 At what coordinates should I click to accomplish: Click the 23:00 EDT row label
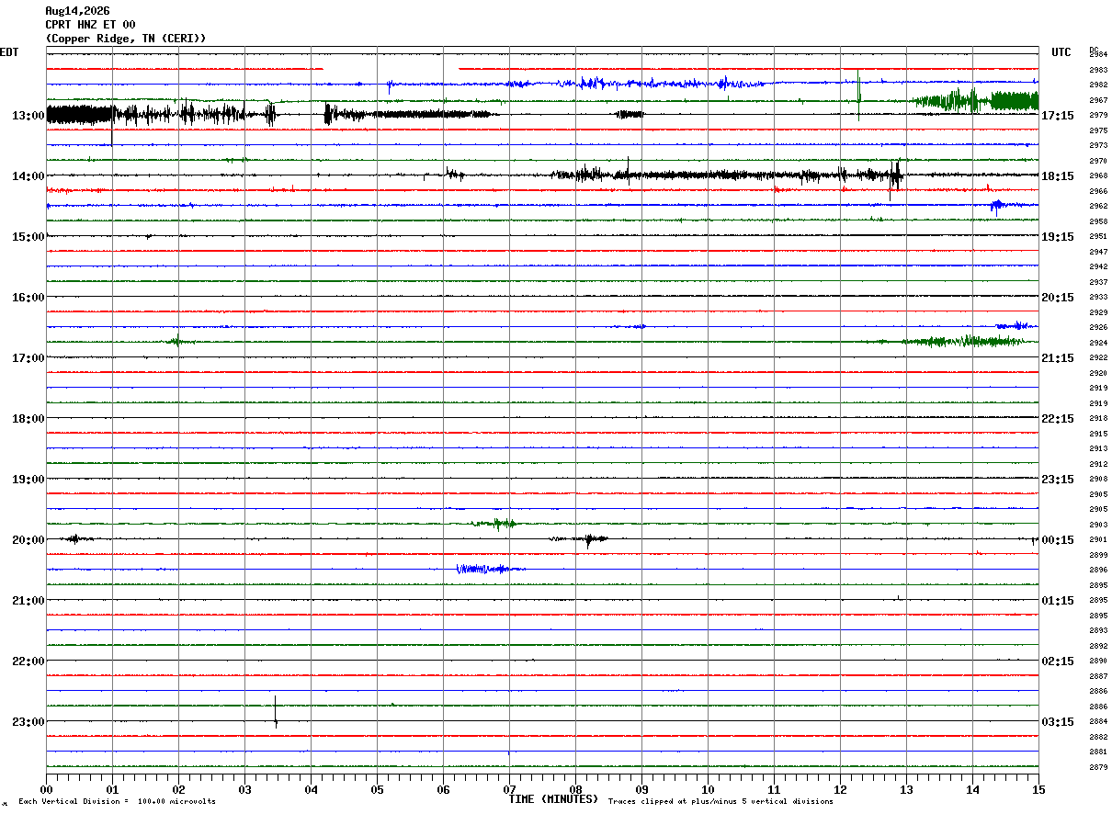(x=28, y=722)
